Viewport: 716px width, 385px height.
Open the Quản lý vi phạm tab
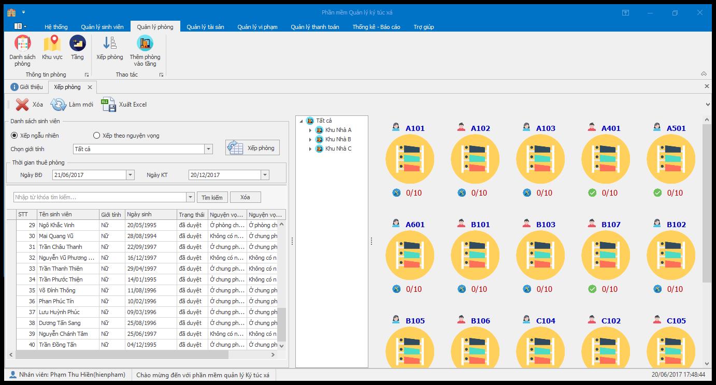pos(257,27)
